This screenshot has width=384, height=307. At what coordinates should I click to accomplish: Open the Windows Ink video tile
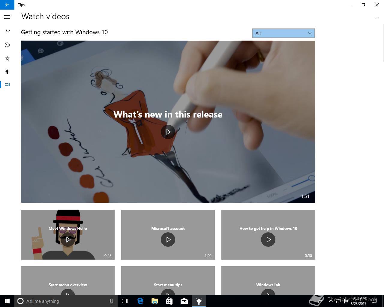[268, 281]
